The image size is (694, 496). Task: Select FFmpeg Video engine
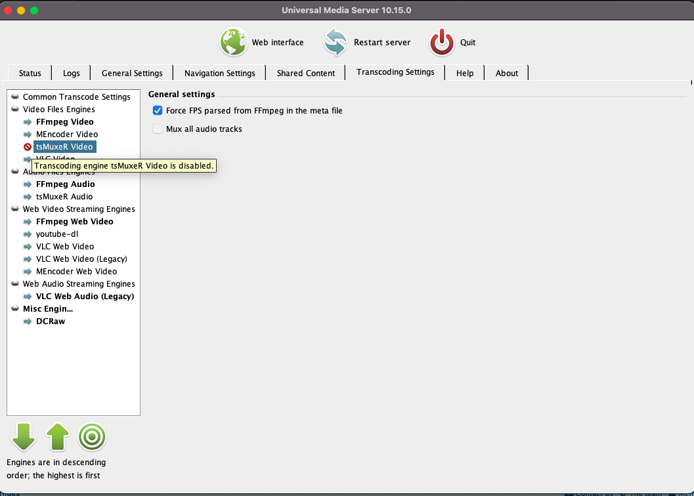tap(64, 121)
